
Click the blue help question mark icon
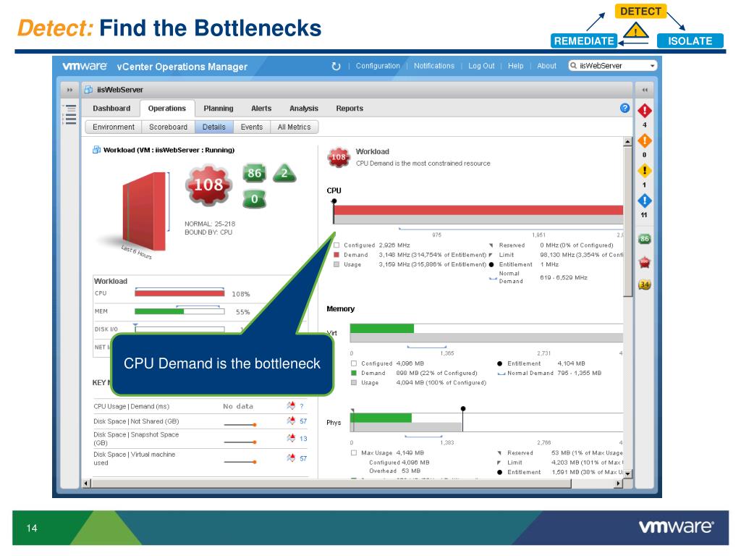[x=624, y=109]
